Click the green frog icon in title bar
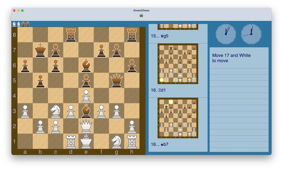Viewport: 283px width, 170px height. 141,15
